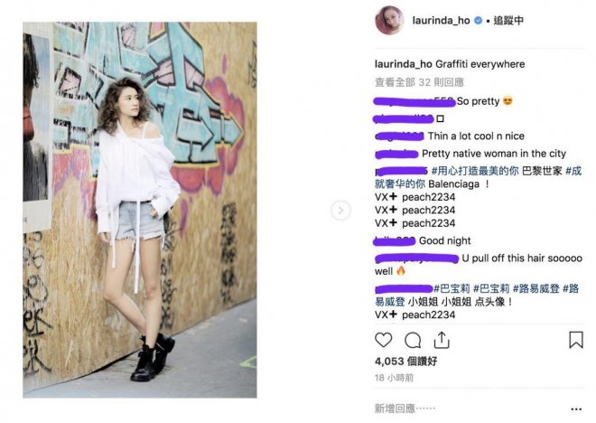This screenshot has width=596, height=423.
Task: Open the first #巴宝莉 hashtag
Action: 452,288
